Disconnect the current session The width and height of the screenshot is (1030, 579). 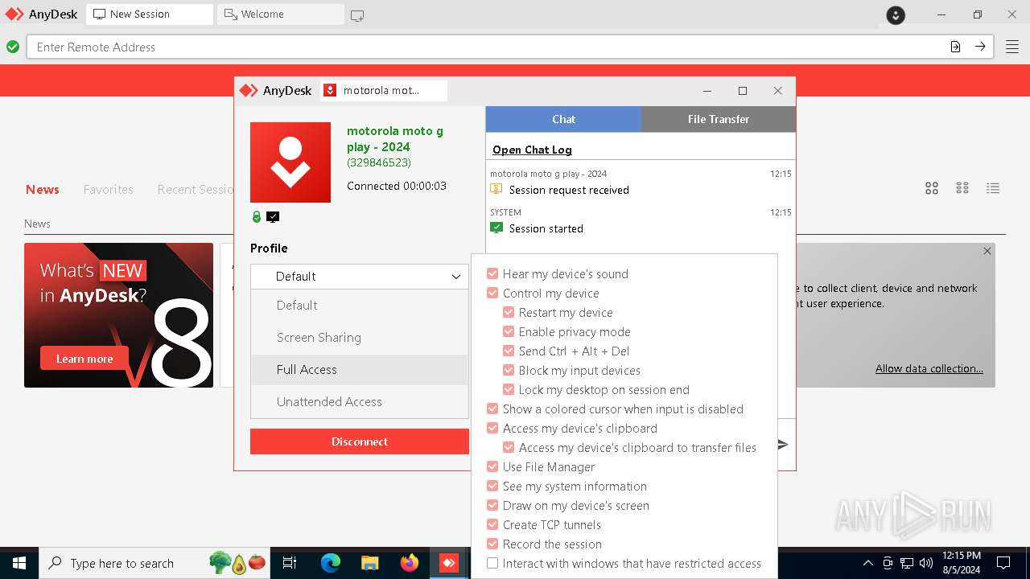(359, 441)
